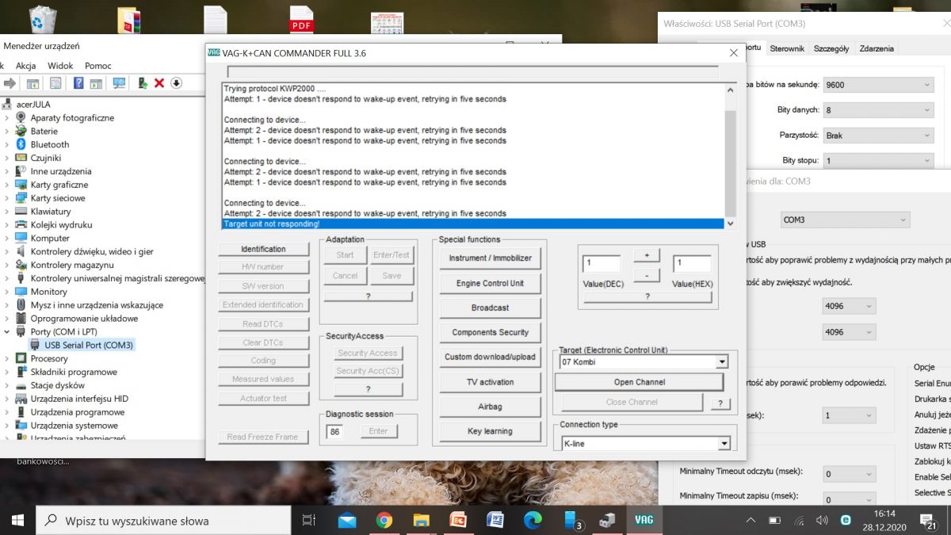Click the red X uninstall device icon
Image resolution: width=951 pixels, height=535 pixels.
[x=159, y=83]
